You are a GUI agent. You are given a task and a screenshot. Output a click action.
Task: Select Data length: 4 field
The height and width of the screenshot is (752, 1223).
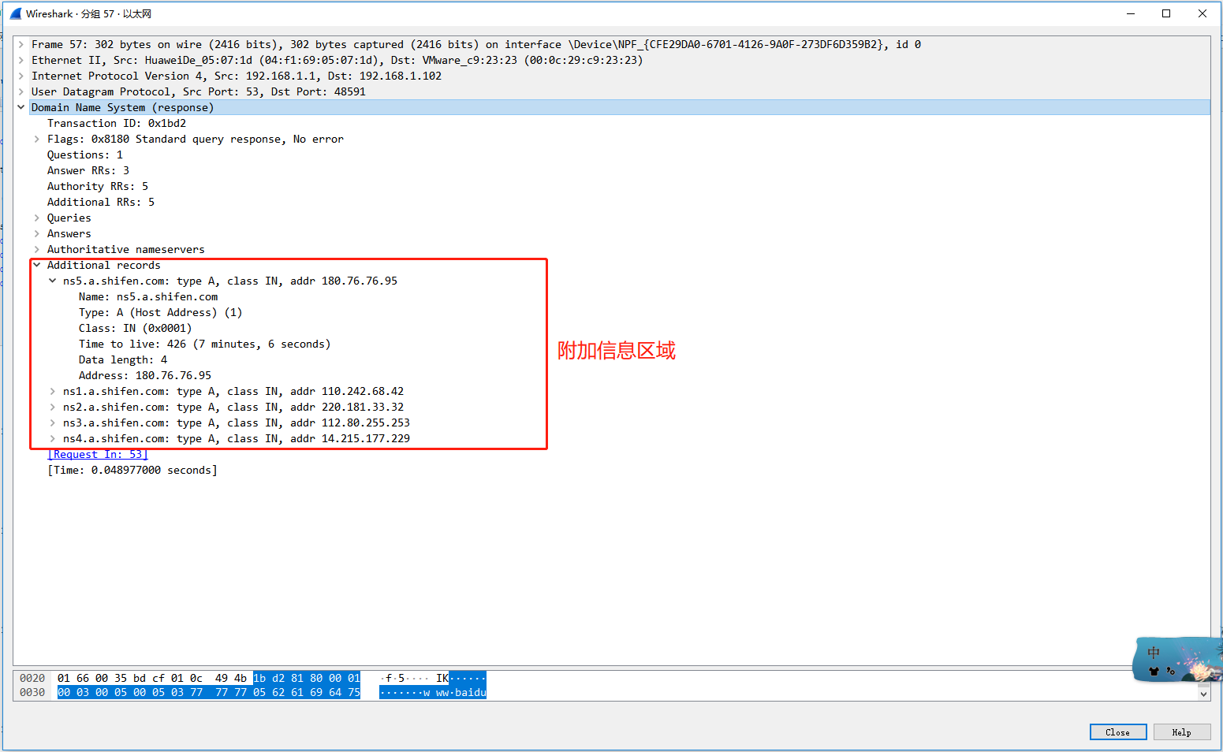[123, 360]
